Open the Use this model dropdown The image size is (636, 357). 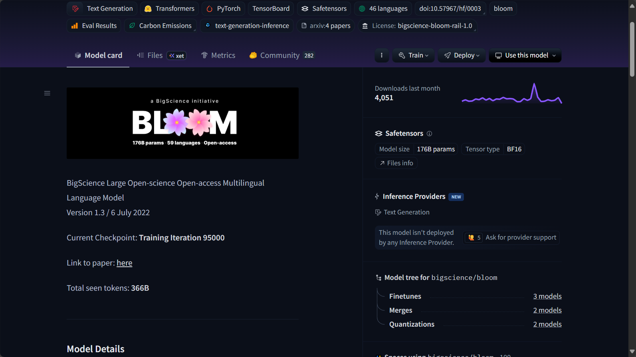click(x=525, y=56)
